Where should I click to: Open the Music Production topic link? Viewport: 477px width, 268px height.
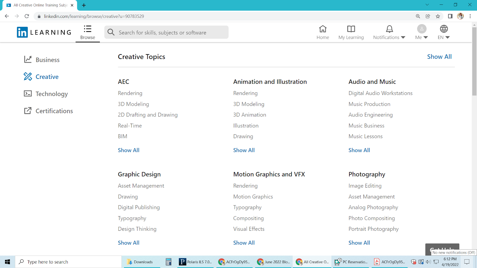pyautogui.click(x=369, y=104)
